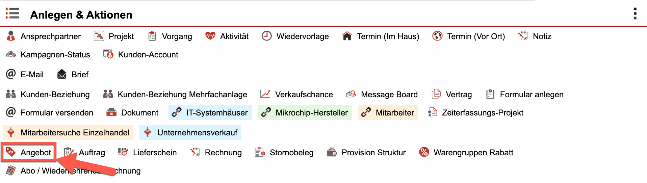Click the Verkaufschance chart icon
The image size is (647, 183).
[265, 94]
